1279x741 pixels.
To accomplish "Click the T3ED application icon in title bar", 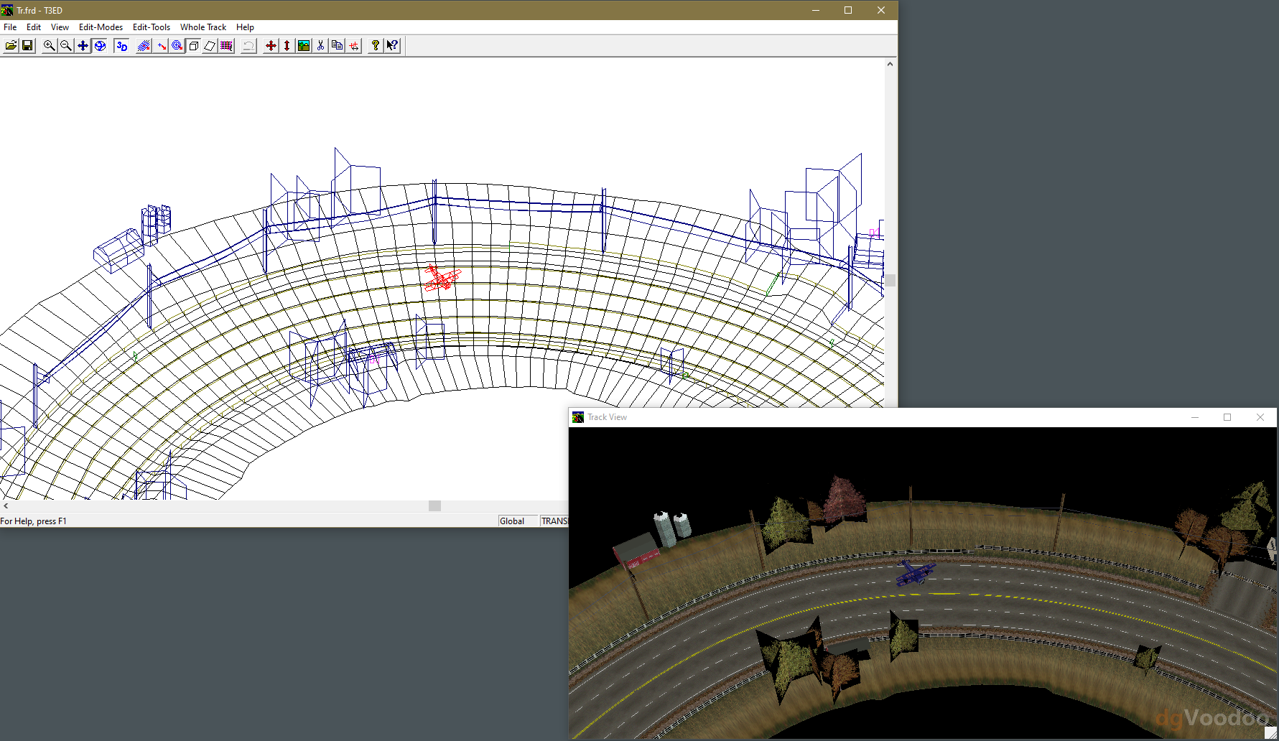I will (7, 10).
